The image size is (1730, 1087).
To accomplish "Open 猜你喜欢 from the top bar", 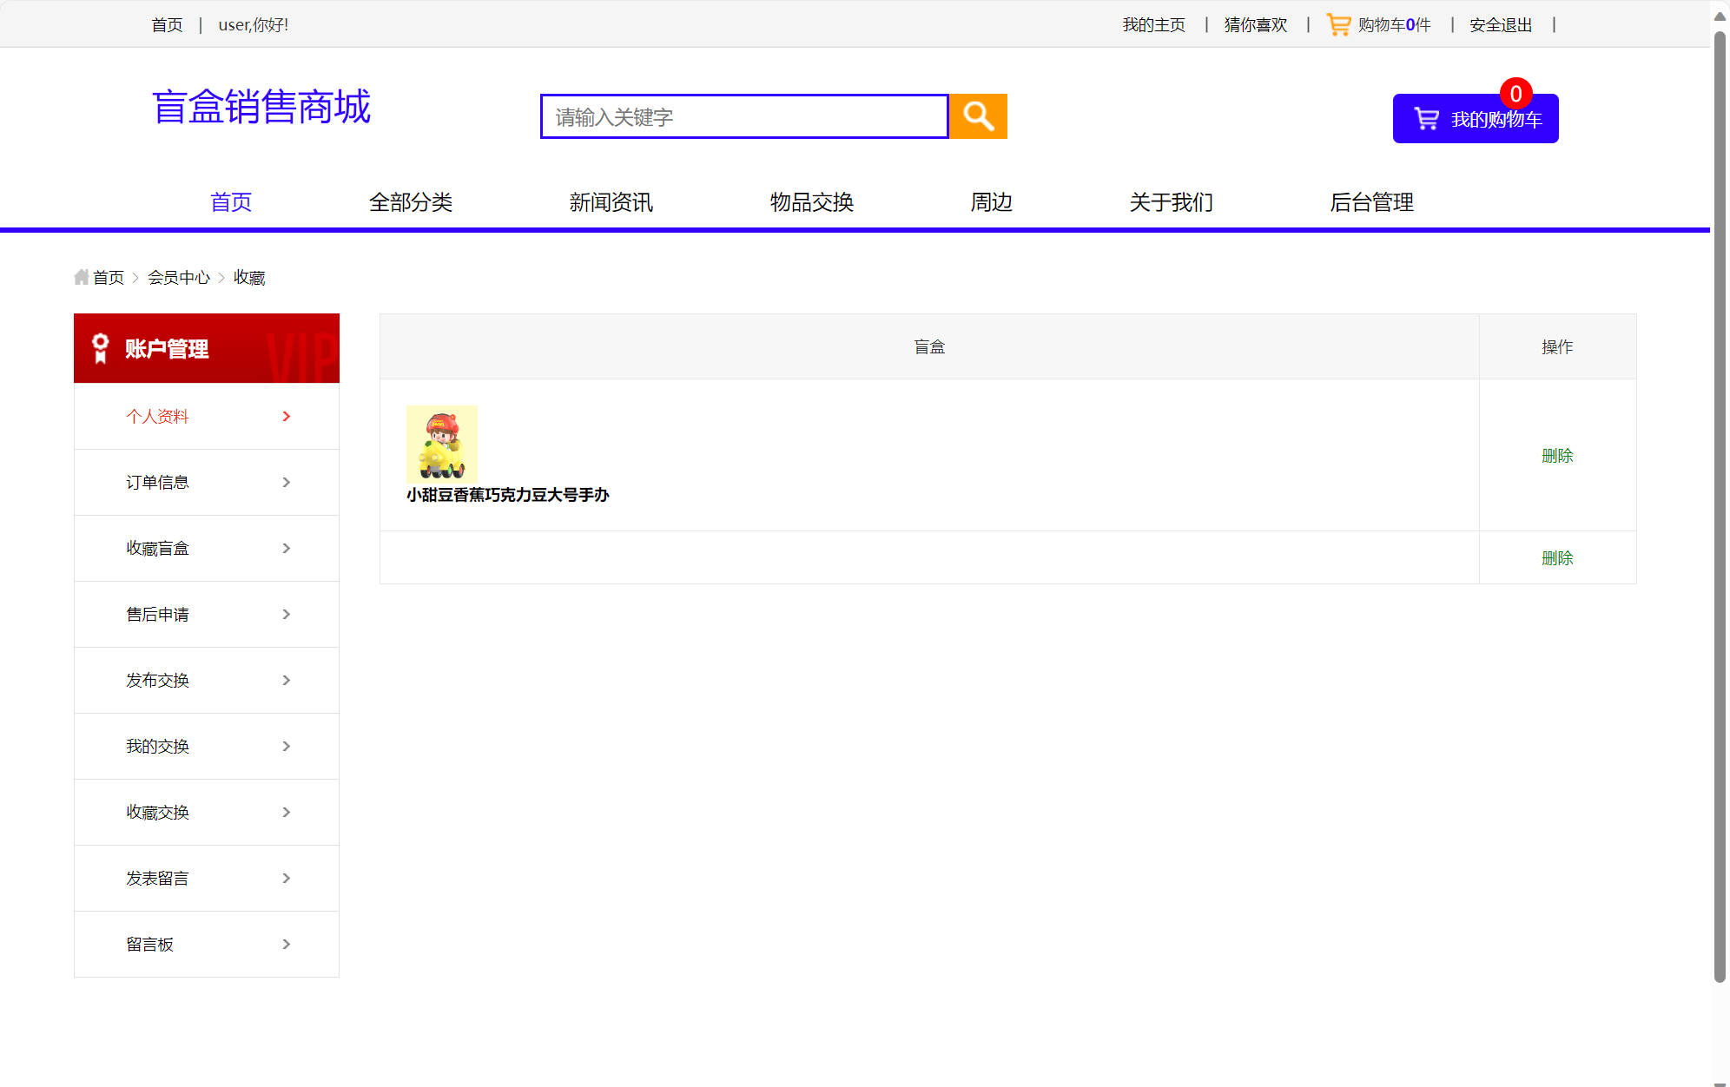I will pyautogui.click(x=1254, y=24).
